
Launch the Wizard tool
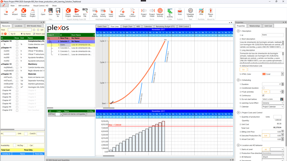point(15,12)
